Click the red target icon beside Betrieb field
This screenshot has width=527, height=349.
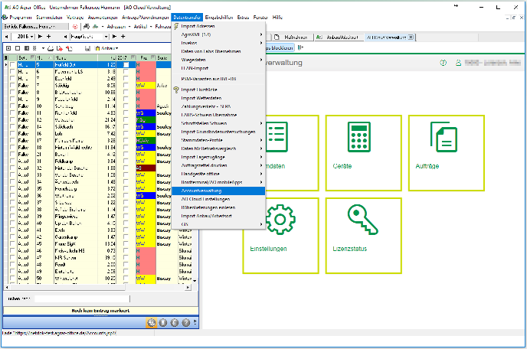tap(75, 27)
